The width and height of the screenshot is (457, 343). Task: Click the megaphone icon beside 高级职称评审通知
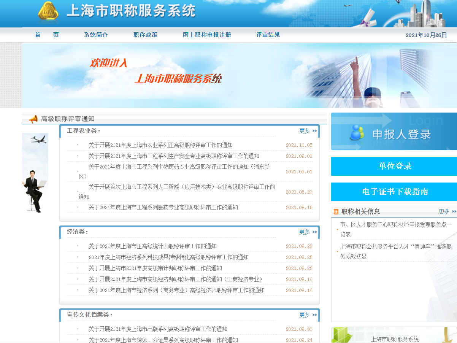pyautogui.click(x=33, y=119)
